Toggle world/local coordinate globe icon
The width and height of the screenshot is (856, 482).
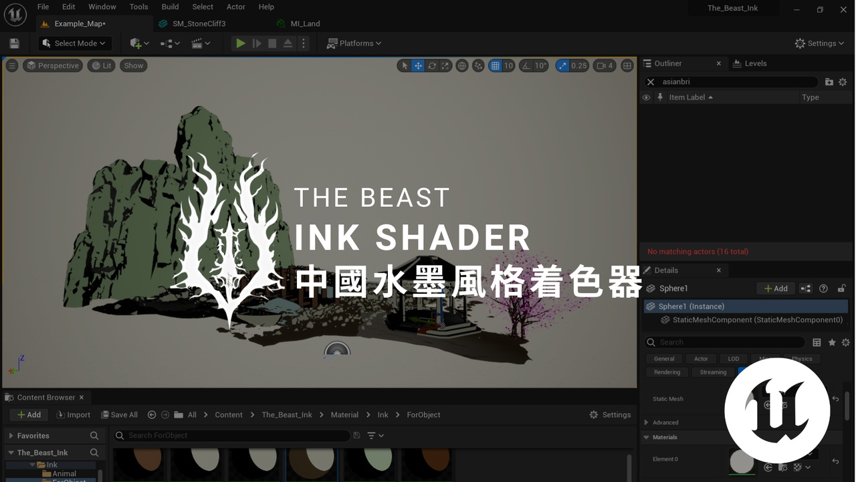point(461,66)
